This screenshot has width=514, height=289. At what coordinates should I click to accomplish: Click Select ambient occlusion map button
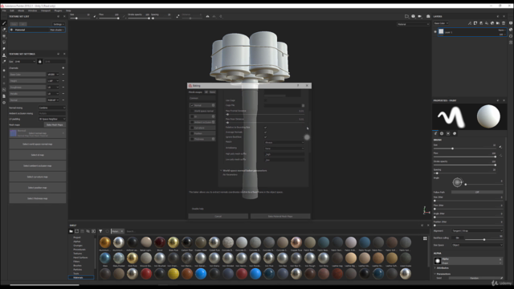coord(38,166)
